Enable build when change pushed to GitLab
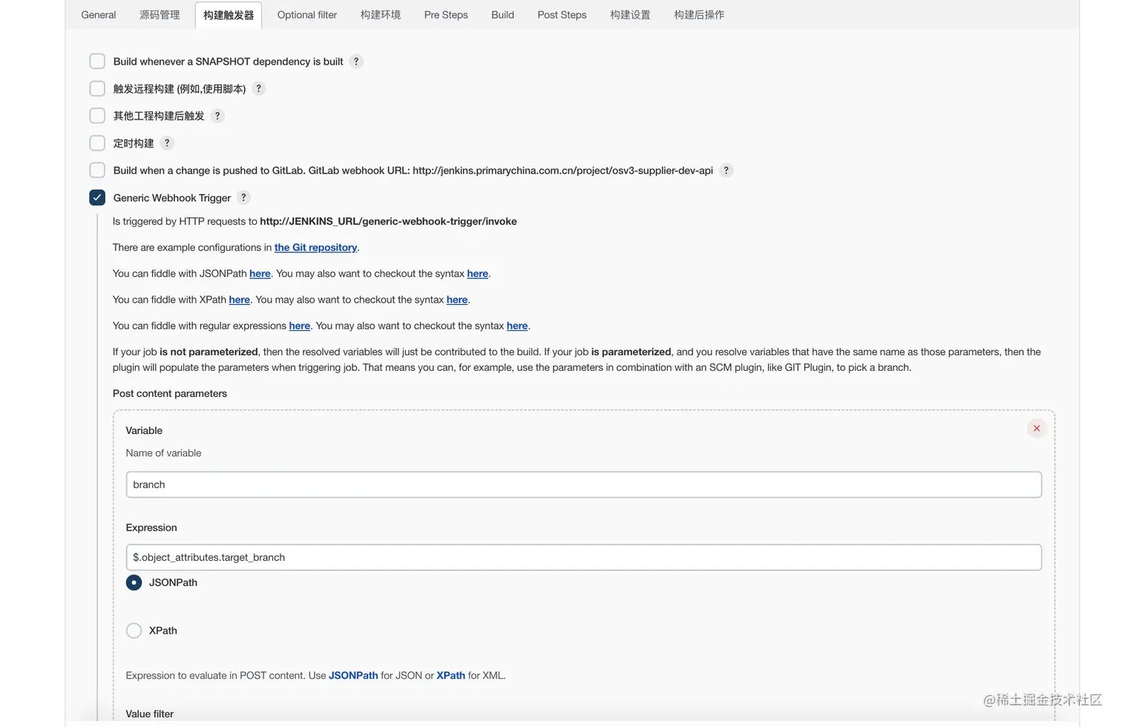 pos(97,170)
